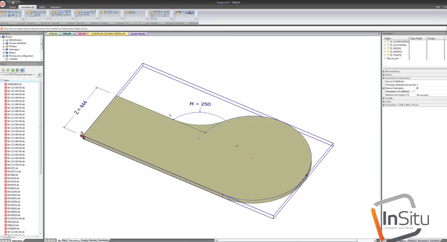Viewport: 447px width, 242px height.
Task: Open the Style menu in title area
Action: coord(438,7)
